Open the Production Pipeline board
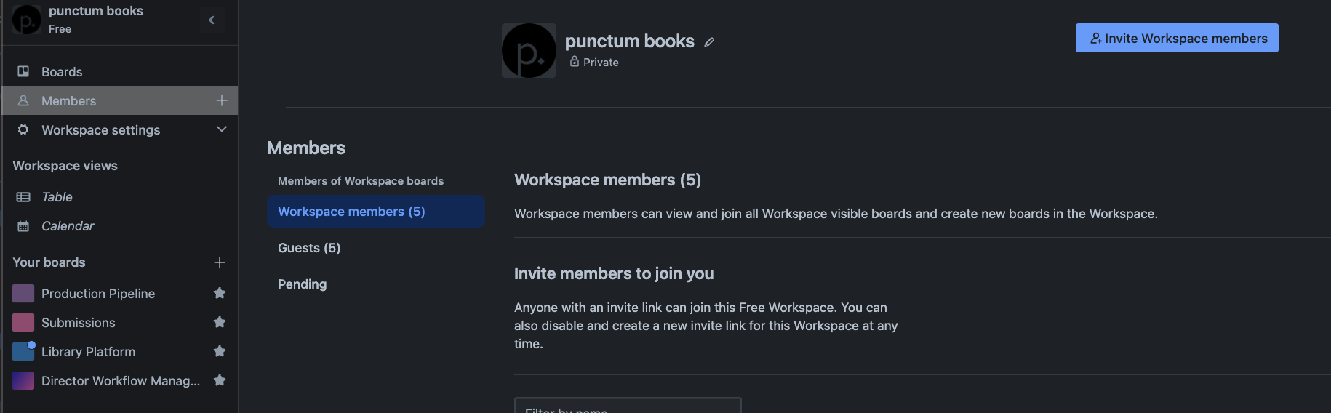The image size is (1331, 413). (98, 294)
